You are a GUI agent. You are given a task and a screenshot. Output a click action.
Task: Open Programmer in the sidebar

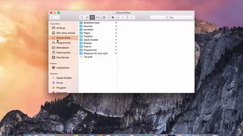63,43
